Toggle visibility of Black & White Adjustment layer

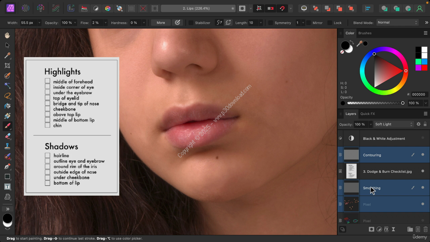pos(423,138)
